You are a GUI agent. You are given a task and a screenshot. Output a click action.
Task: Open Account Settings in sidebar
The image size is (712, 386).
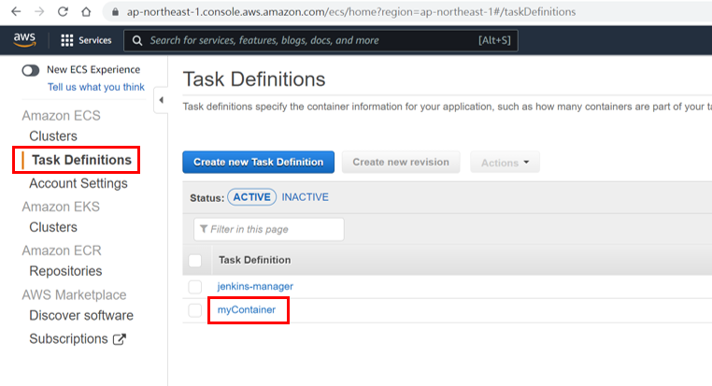coord(78,183)
